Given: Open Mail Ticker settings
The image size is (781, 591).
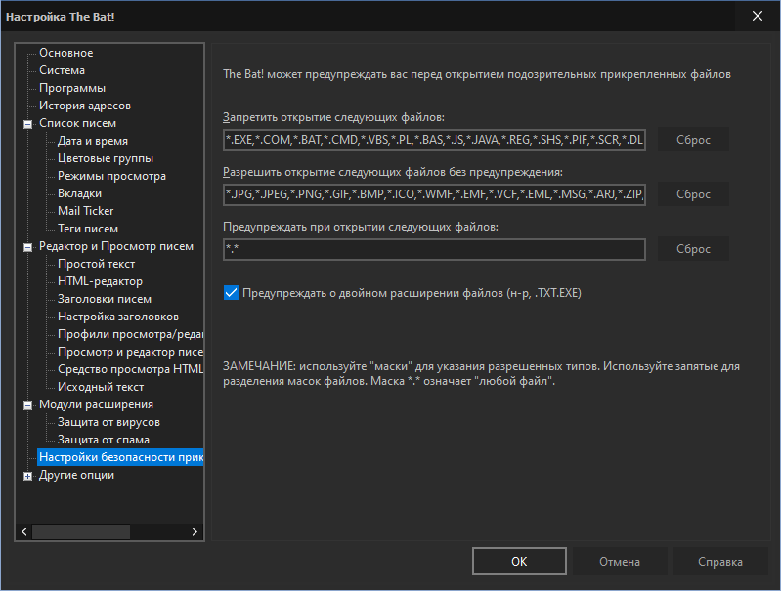Looking at the screenshot, I should pyautogui.click(x=86, y=211).
